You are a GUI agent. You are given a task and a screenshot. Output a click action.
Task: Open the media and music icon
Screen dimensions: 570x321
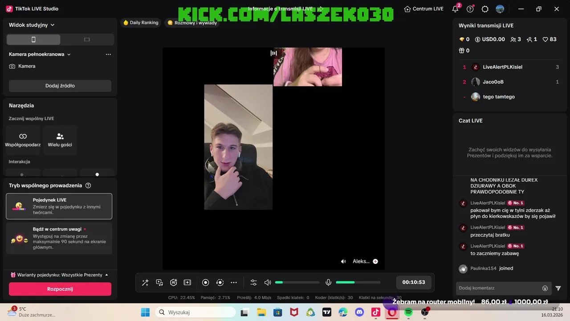pos(159,283)
